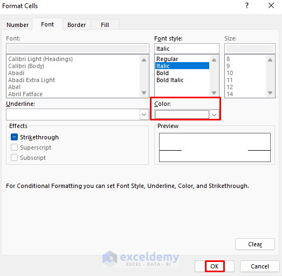Select Abel font in list
Viewport: 282px width, 276px height.
(15, 87)
